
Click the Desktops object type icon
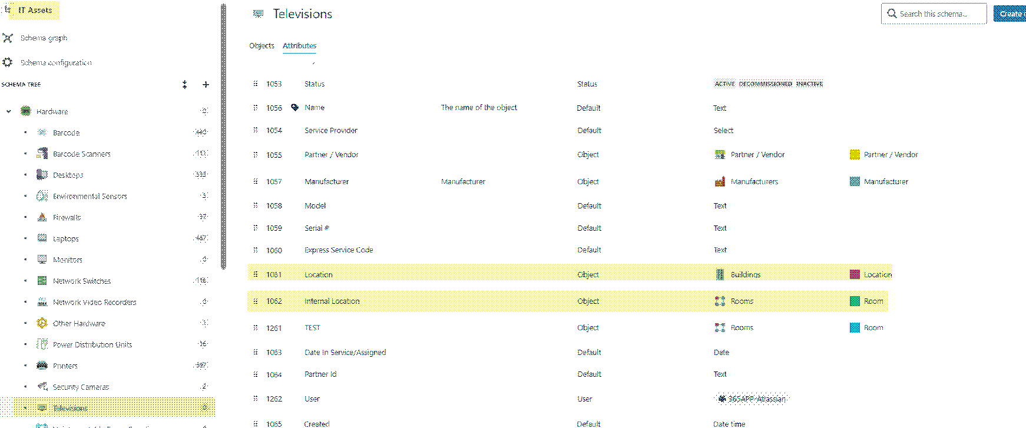[42, 175]
